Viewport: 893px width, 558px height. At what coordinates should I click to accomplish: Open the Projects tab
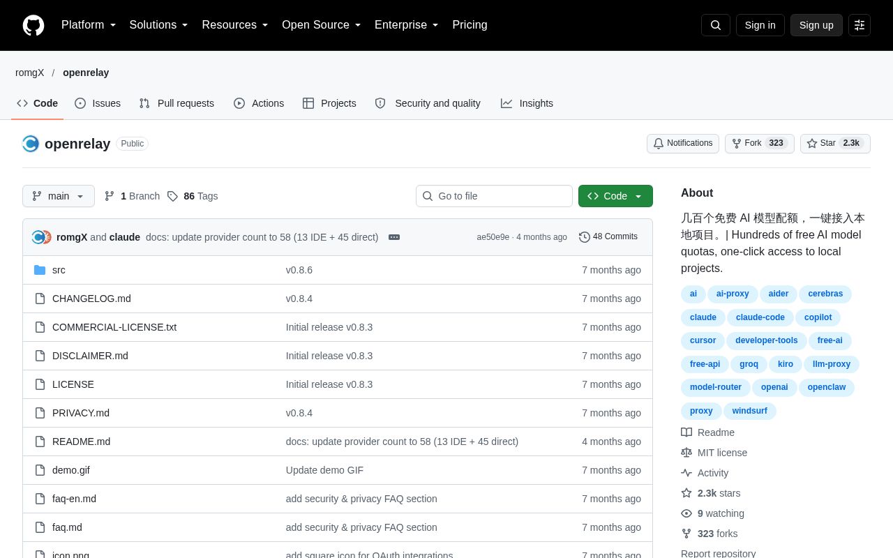pyautogui.click(x=329, y=103)
